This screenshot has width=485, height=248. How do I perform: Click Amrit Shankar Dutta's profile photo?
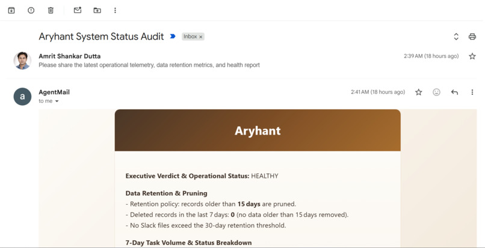[22, 61]
